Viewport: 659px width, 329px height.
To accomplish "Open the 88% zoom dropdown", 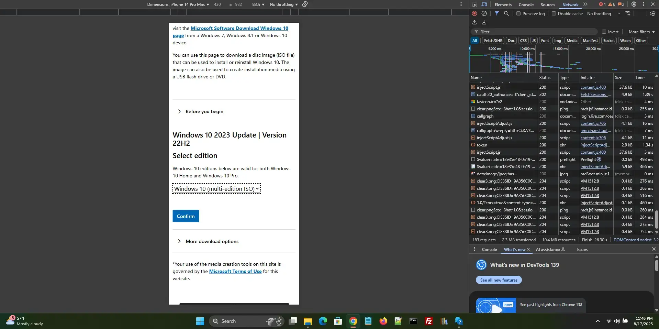I will pos(258,4).
